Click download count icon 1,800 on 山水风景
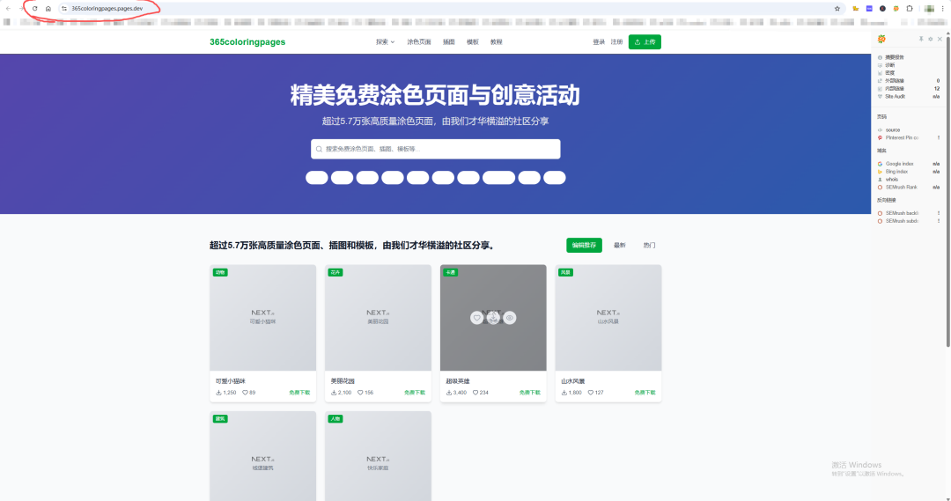Screen dimensions: 951x501 [x=564, y=393]
